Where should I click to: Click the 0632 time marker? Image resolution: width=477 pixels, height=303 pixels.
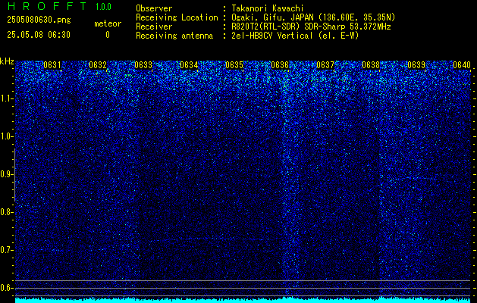point(98,65)
